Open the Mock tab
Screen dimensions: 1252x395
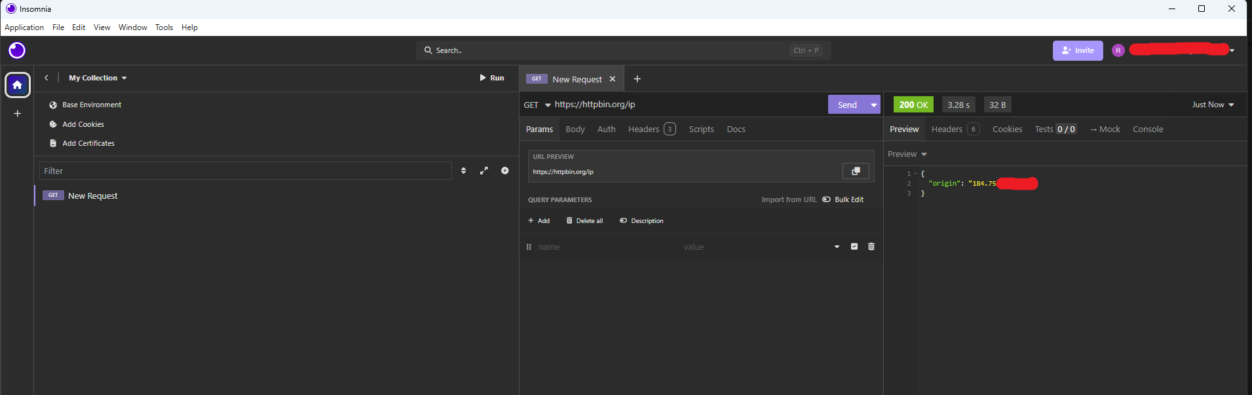(x=1105, y=129)
